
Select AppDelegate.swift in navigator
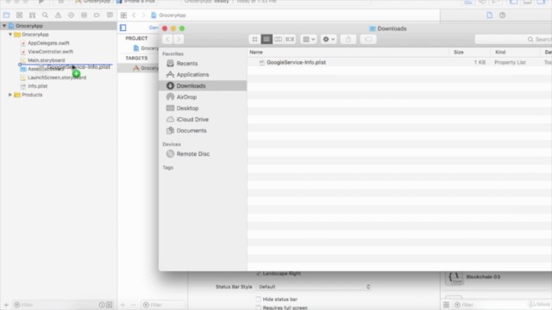(48, 43)
